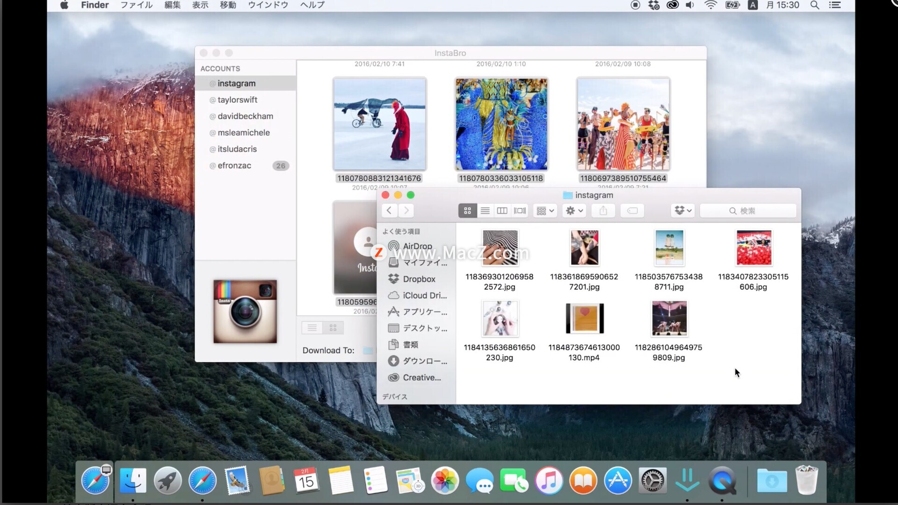Open Notification Center icon

tap(835, 5)
